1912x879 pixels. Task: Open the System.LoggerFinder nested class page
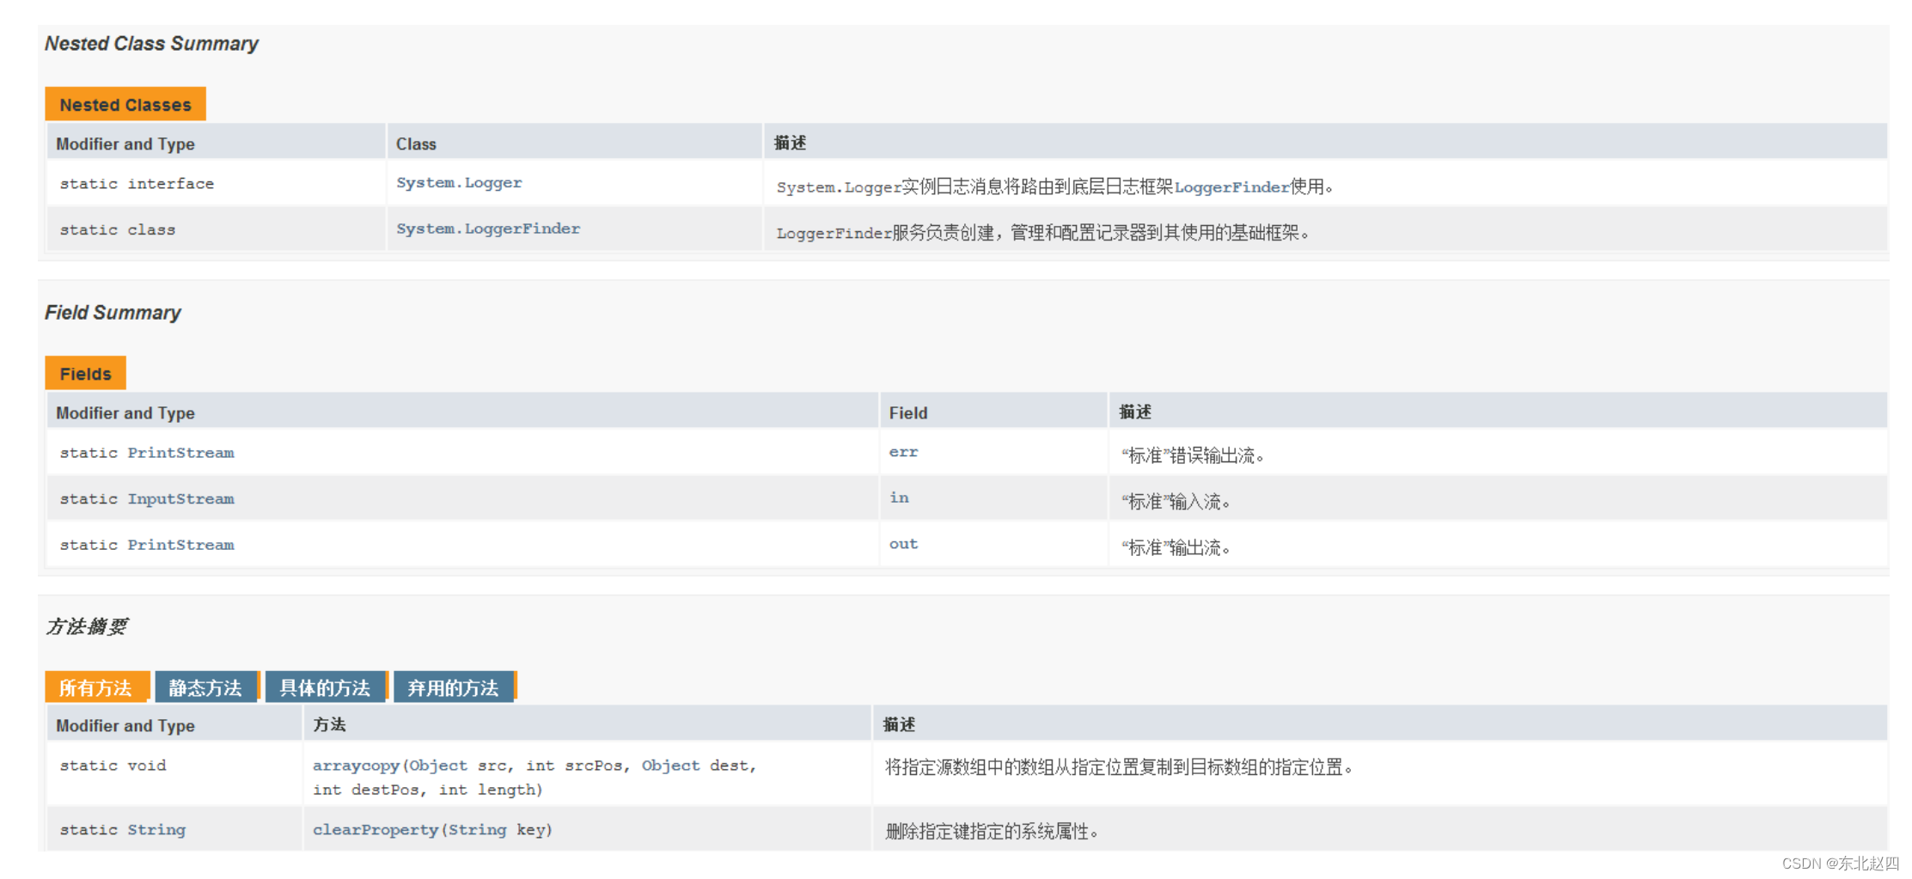[x=486, y=229]
